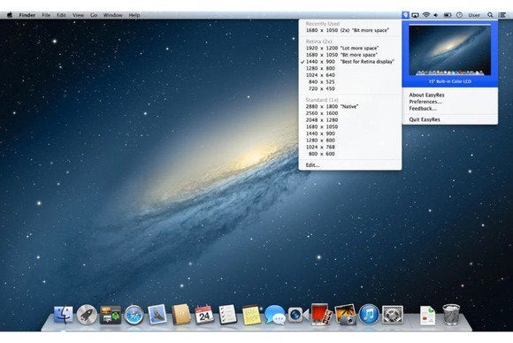Open the Window menu
513x343 pixels.
coord(113,15)
